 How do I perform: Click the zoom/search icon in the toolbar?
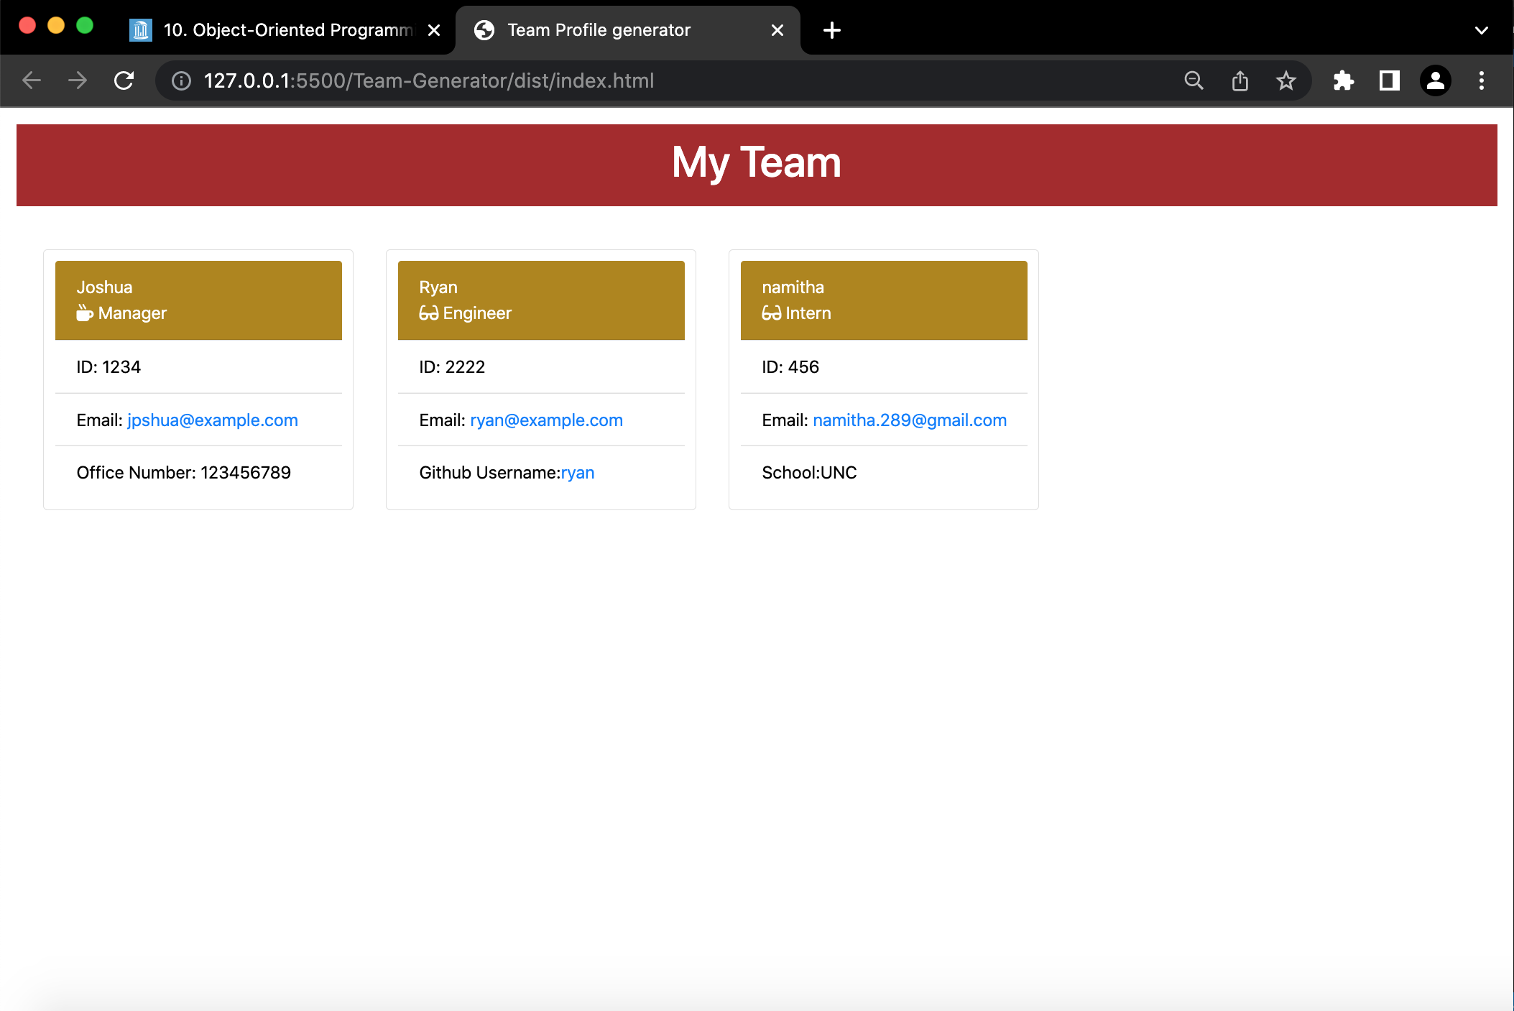[1193, 80]
